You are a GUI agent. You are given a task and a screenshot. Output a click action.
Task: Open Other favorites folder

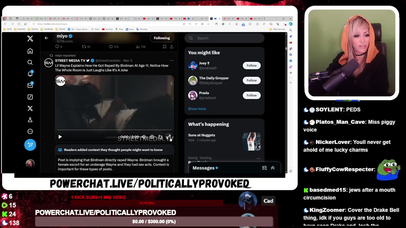(277, 29)
